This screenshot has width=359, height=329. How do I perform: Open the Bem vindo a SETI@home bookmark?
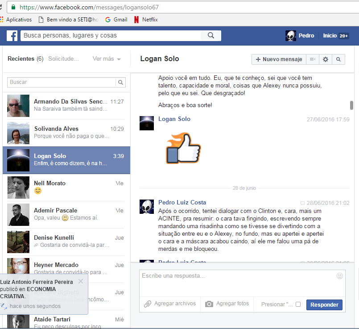(68, 20)
